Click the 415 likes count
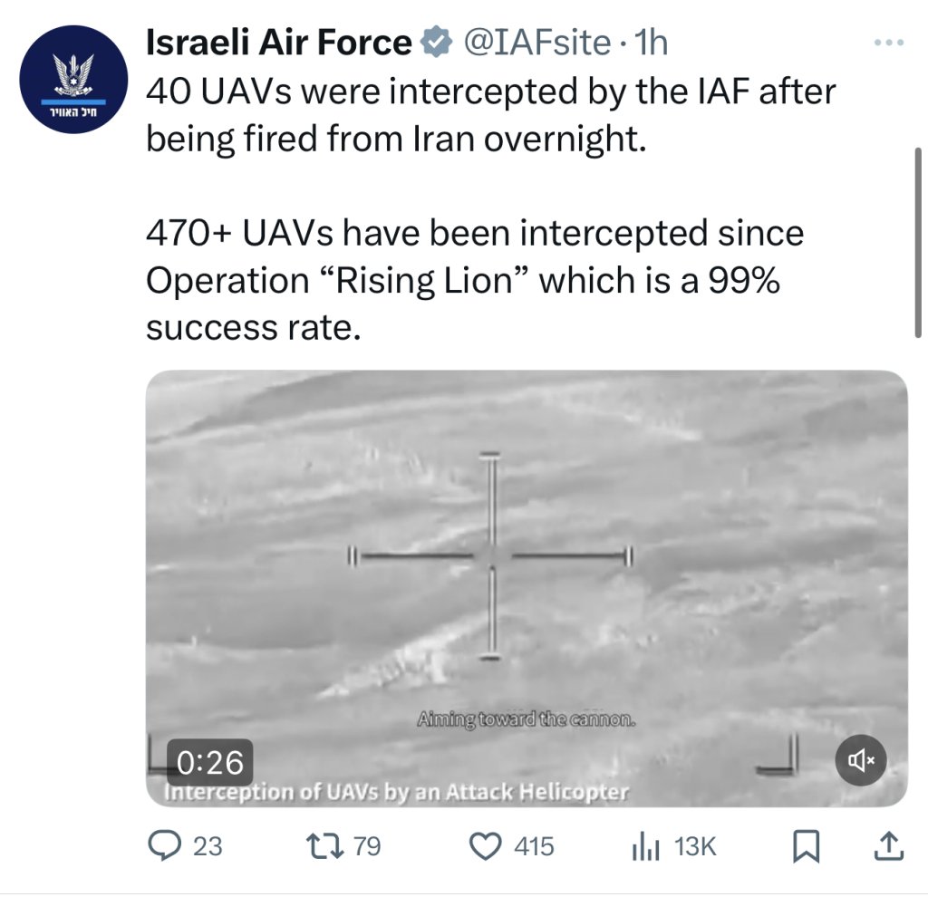This screenshot has width=928, height=897. [x=534, y=846]
